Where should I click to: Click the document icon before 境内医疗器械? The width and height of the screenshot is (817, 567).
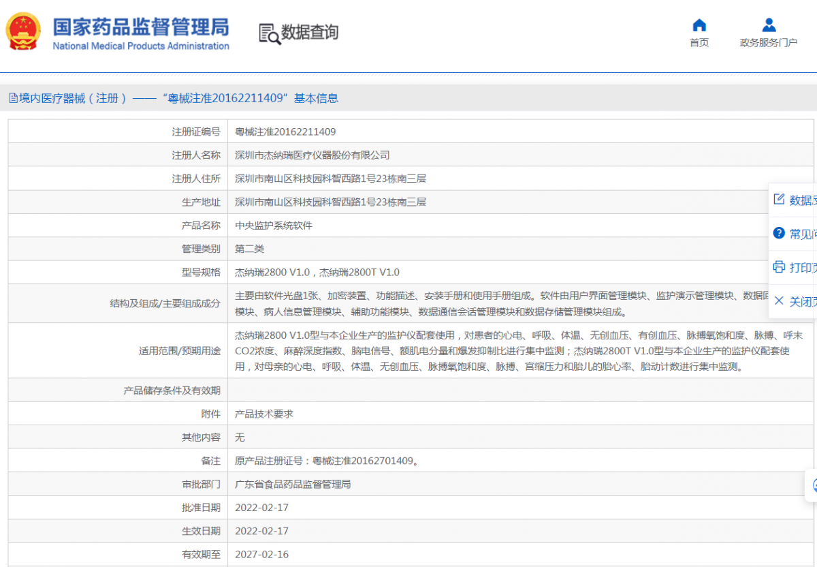[13, 98]
